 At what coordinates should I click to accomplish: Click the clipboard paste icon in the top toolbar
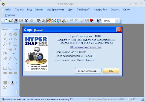pyautogui.click(x=38, y=21)
